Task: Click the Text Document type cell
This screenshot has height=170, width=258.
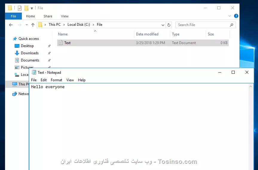Action: (184, 43)
